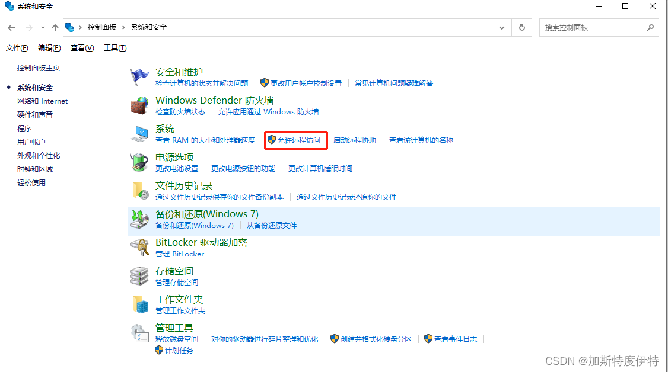The image size is (668, 372).
Task: Click 查看该计算机的名称
Action: (421, 140)
